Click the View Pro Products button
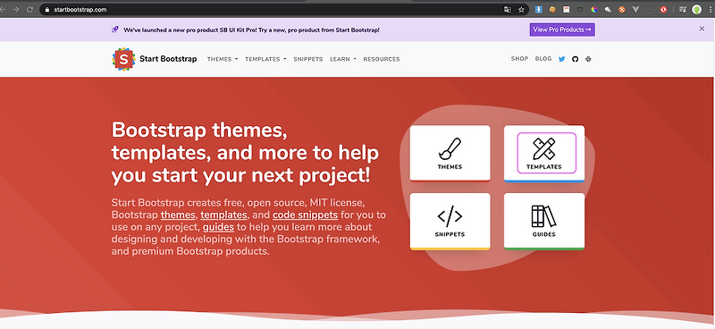Screen dimensions: 715x329 (562, 30)
